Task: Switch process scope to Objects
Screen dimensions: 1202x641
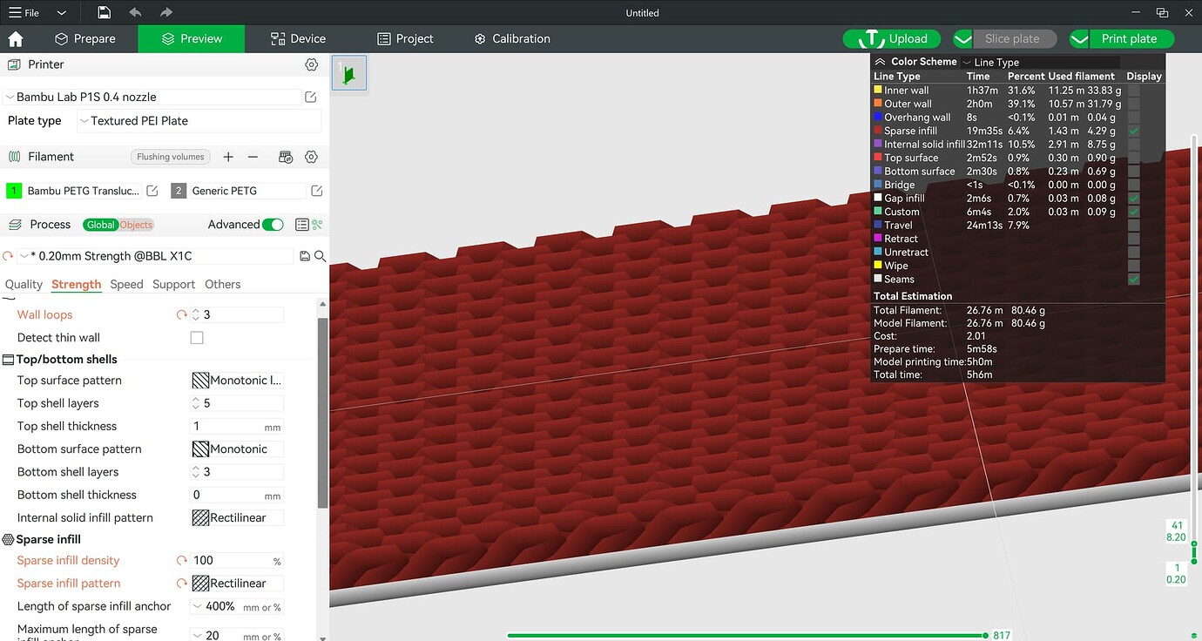Action: [136, 225]
